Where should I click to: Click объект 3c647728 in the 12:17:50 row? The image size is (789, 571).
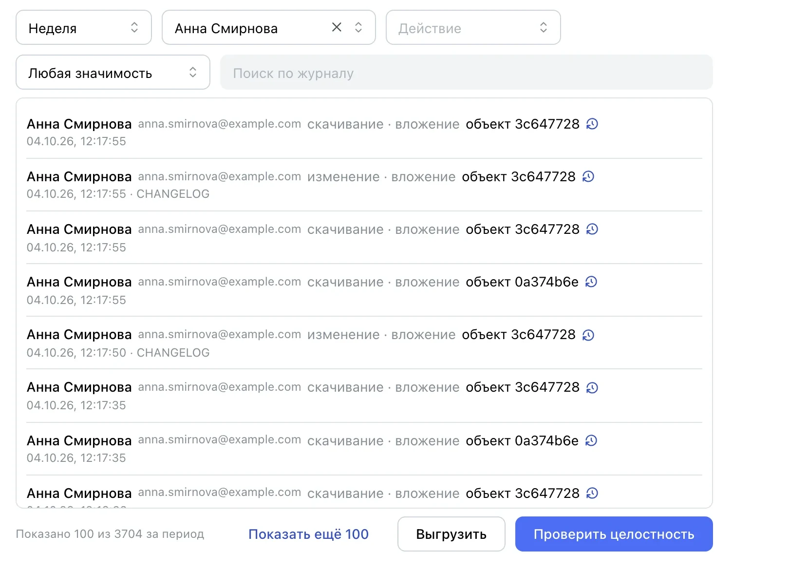[519, 335]
